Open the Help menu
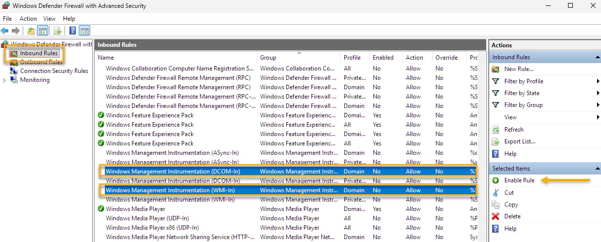This screenshot has height=242, width=601. point(69,19)
